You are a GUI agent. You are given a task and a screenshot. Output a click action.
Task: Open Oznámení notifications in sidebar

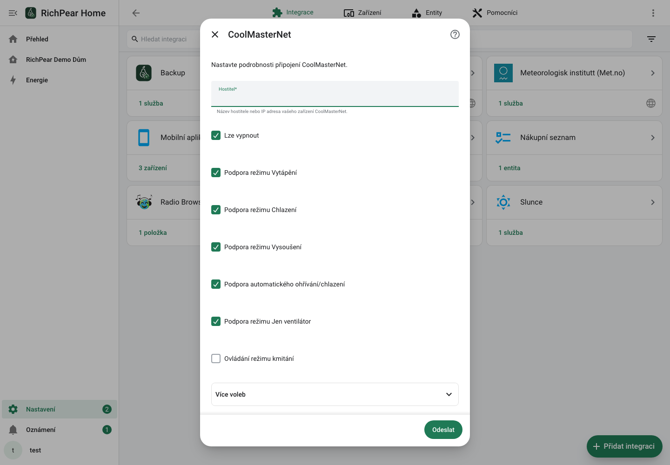pos(60,430)
